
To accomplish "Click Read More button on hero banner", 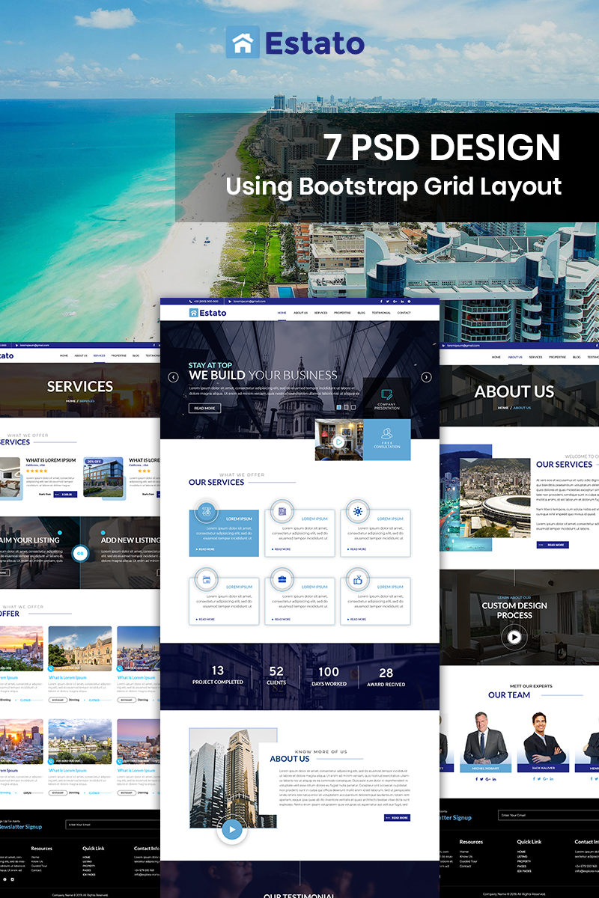I will [x=204, y=409].
